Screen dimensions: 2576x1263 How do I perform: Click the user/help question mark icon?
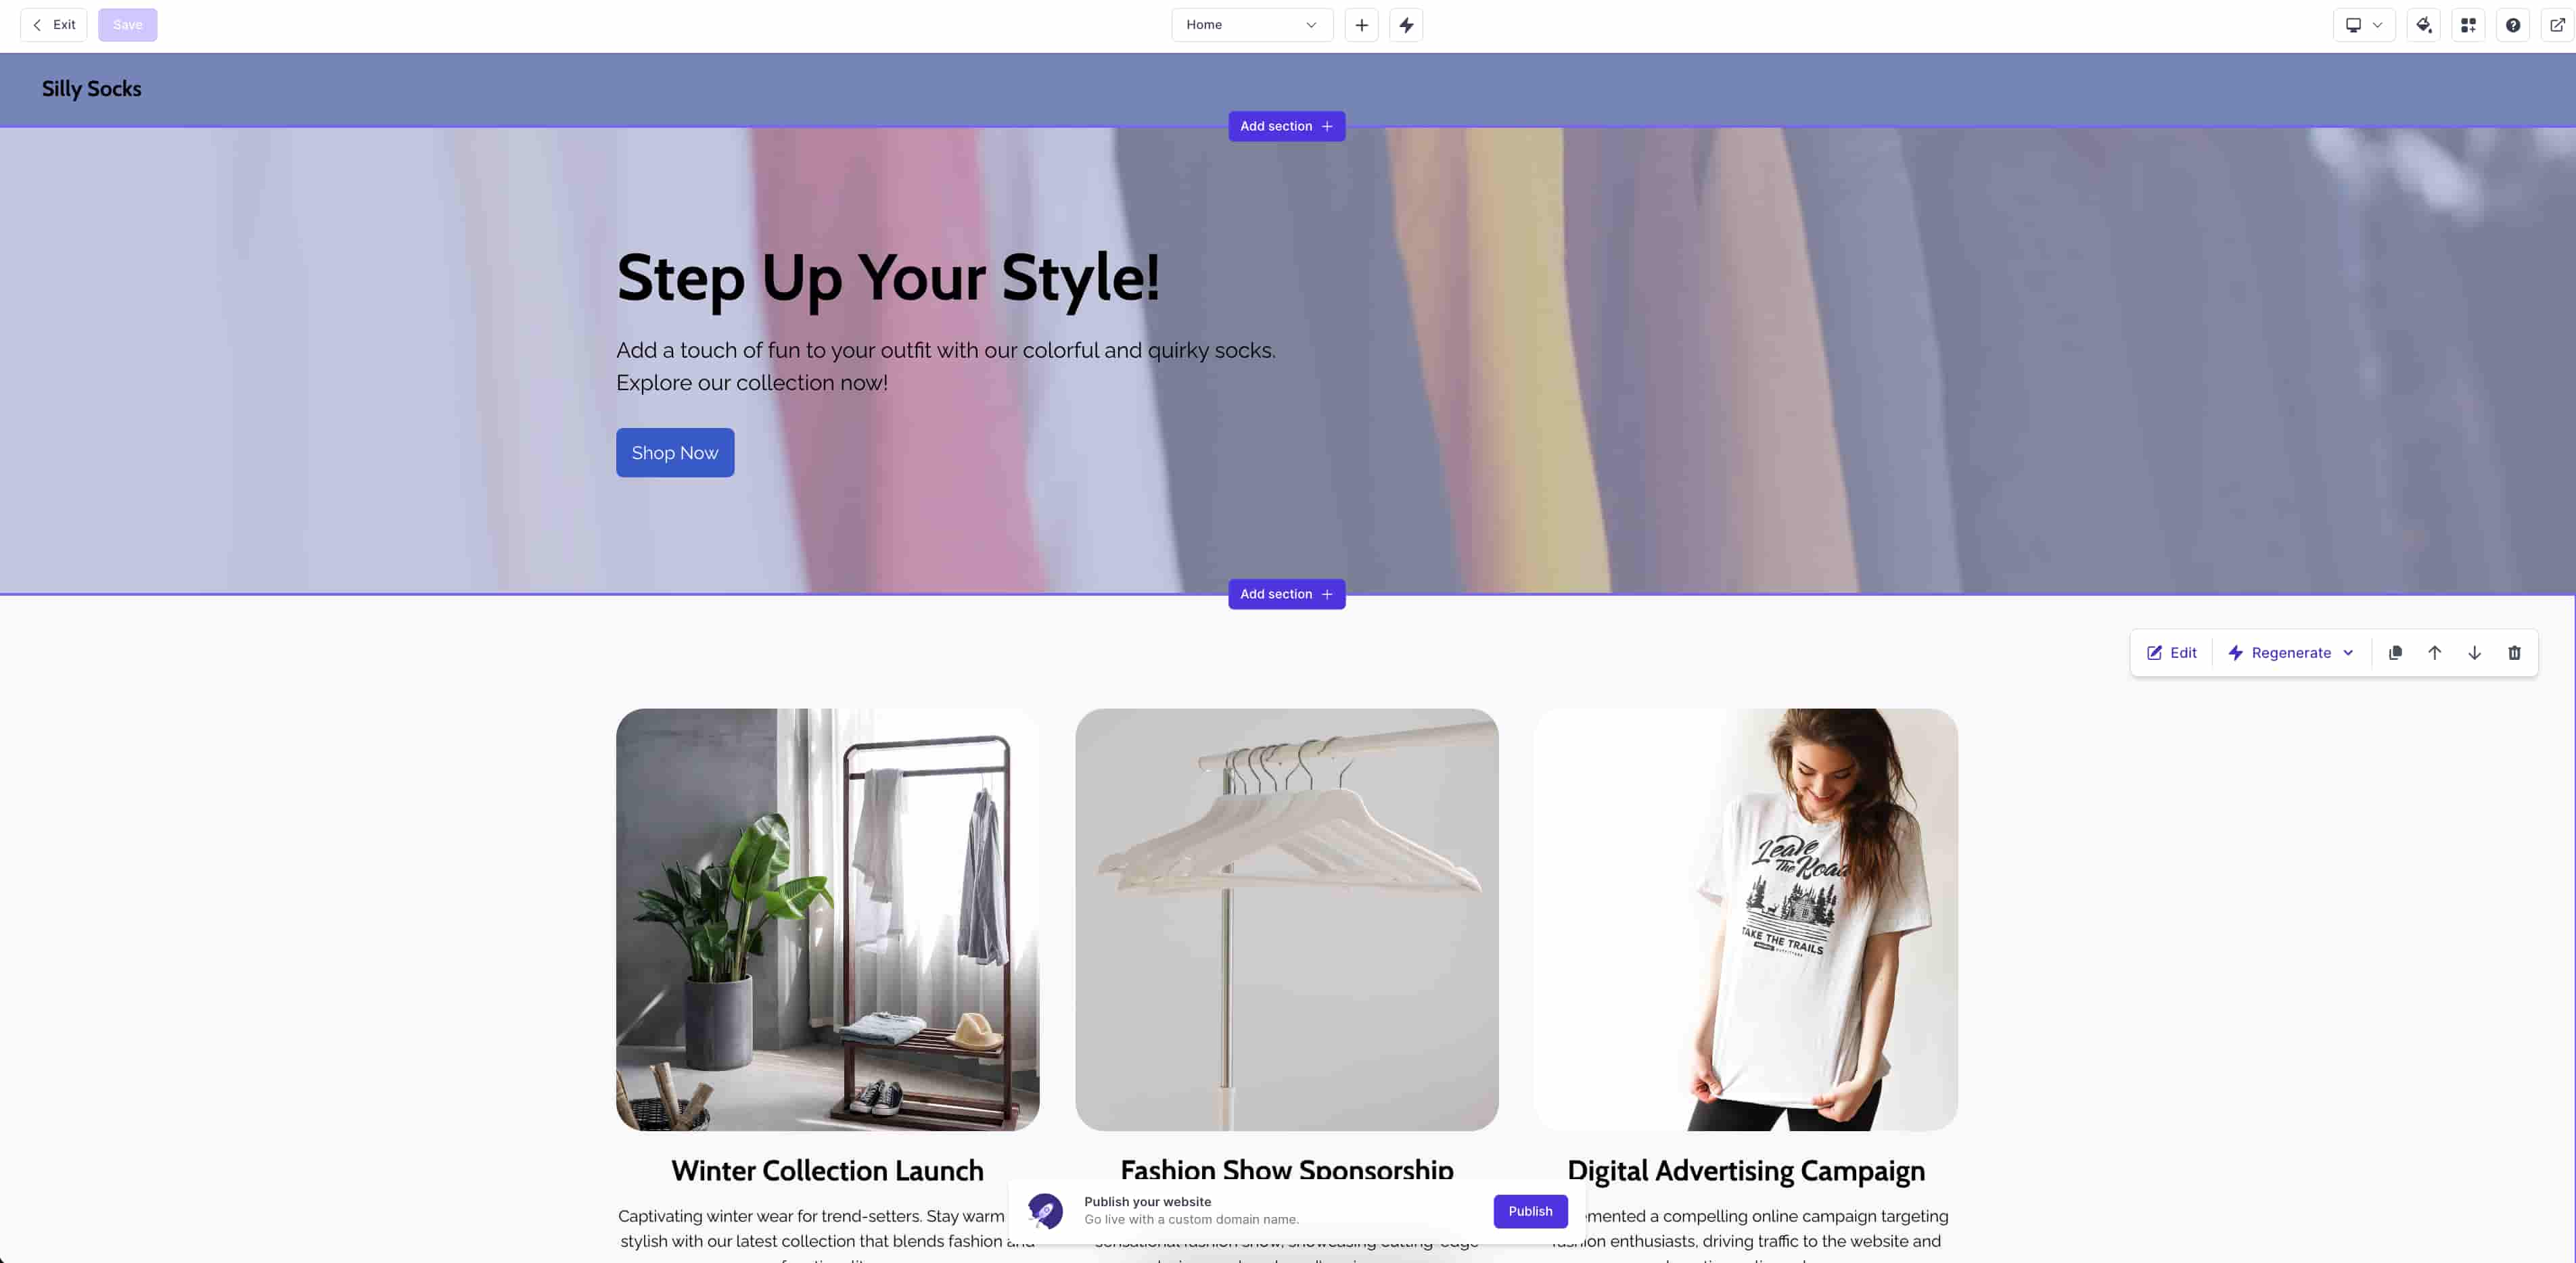coord(2514,23)
